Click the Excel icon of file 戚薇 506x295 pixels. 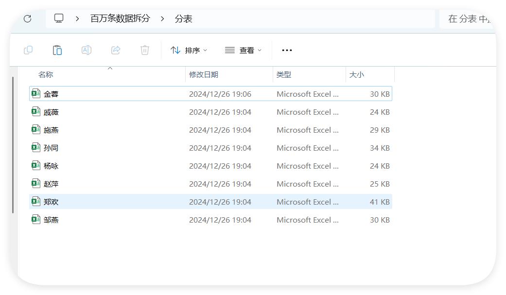pos(36,112)
